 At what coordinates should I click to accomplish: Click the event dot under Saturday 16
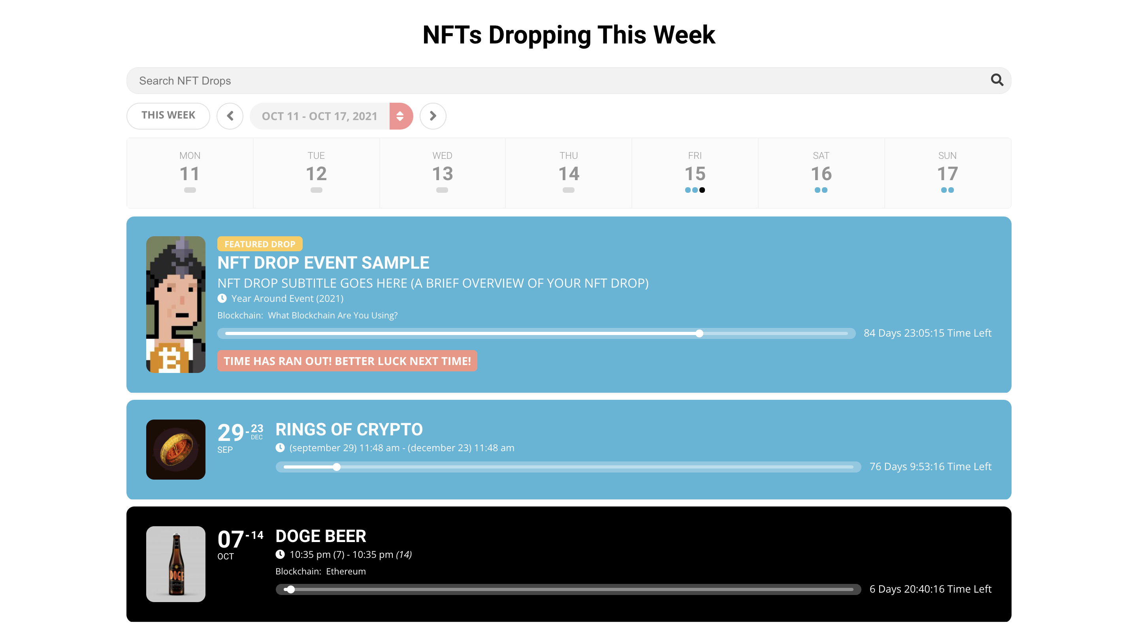[x=818, y=190]
